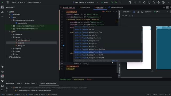The image size is (171, 96).
Task: Open the highlighted Problems tool window icon
Action: [2, 76]
